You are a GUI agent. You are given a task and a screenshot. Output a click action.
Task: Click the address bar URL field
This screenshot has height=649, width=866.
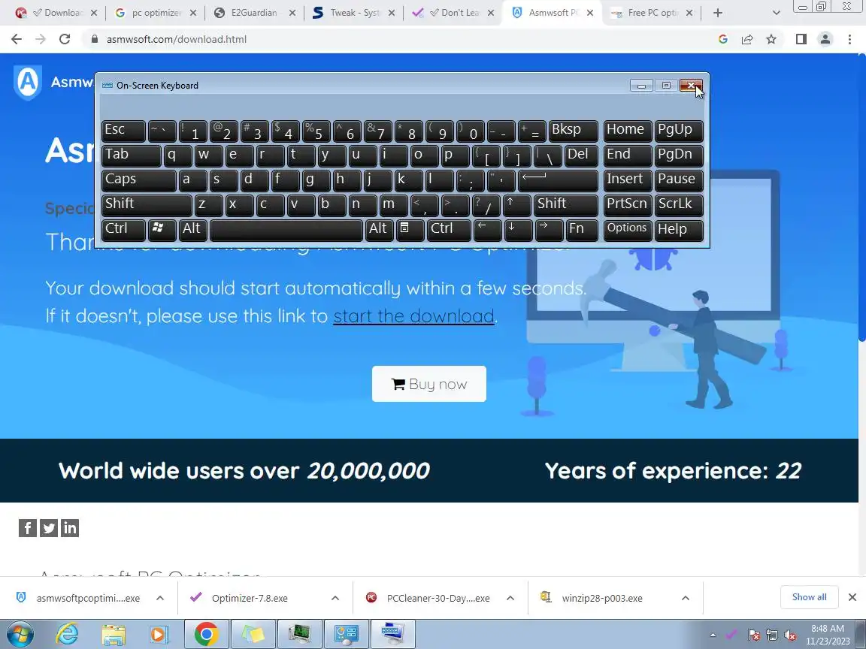point(398,39)
